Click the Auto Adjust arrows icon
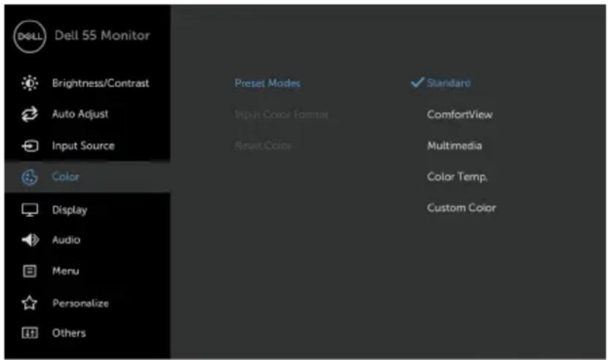 [x=30, y=114]
